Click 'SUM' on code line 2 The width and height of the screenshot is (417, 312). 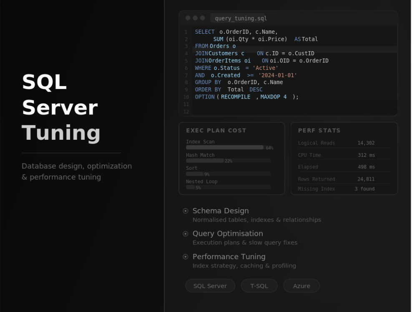coord(219,39)
